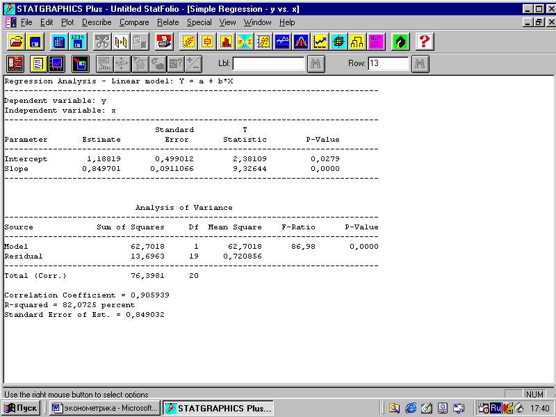Open the Graphical Options icon
Viewport: 556px width, 417px height.
57,64
